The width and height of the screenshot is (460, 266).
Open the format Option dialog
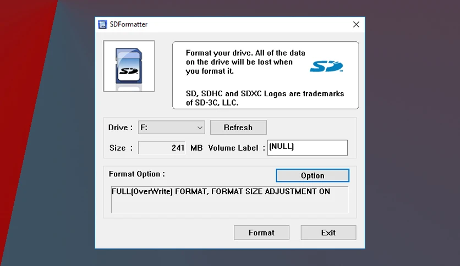313,175
